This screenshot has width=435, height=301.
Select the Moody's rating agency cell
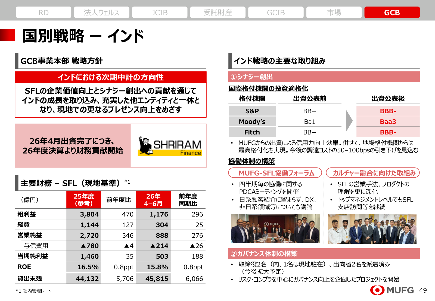(x=252, y=121)
